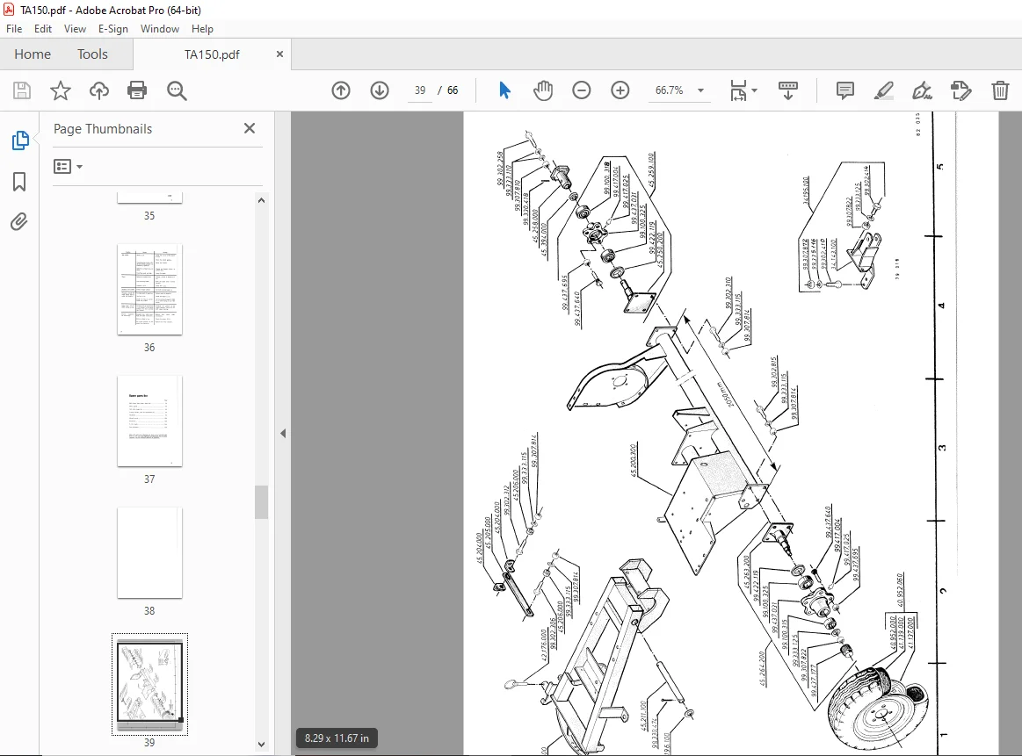Click the page number field showing 39

(420, 90)
